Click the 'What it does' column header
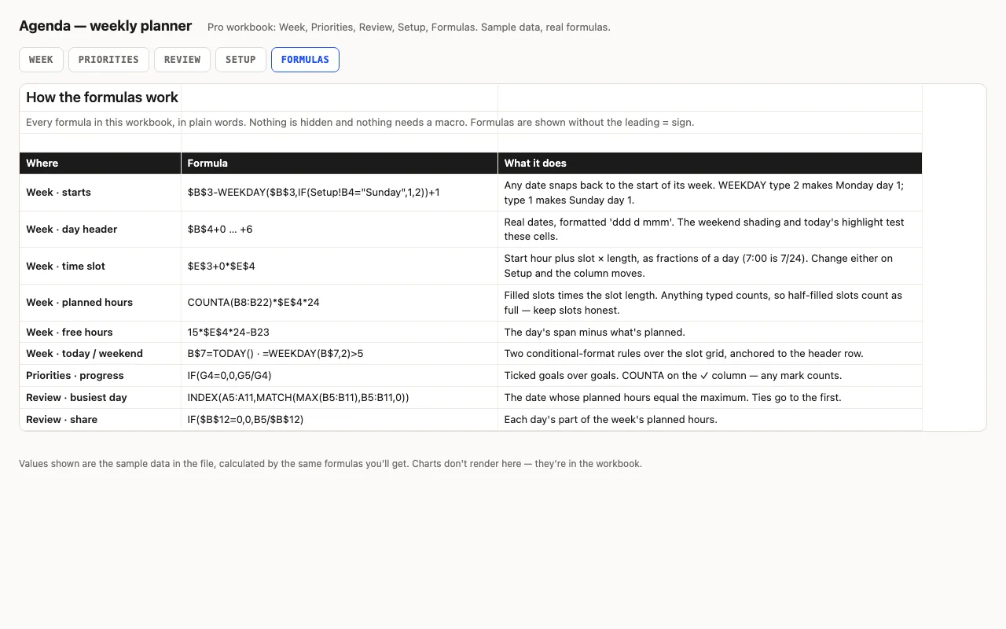 [710, 163]
